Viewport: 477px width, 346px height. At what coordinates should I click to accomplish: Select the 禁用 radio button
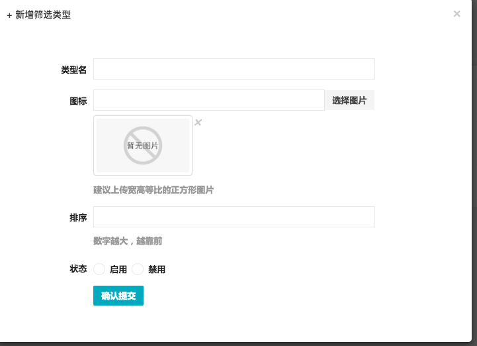138,269
